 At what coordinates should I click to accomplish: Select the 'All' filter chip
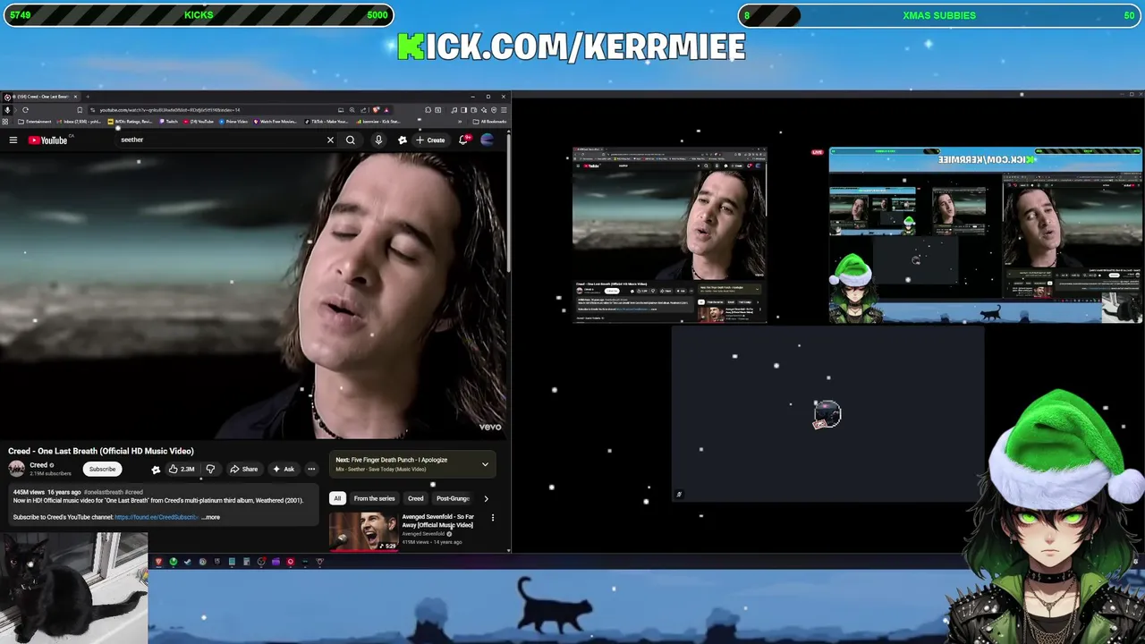(337, 498)
